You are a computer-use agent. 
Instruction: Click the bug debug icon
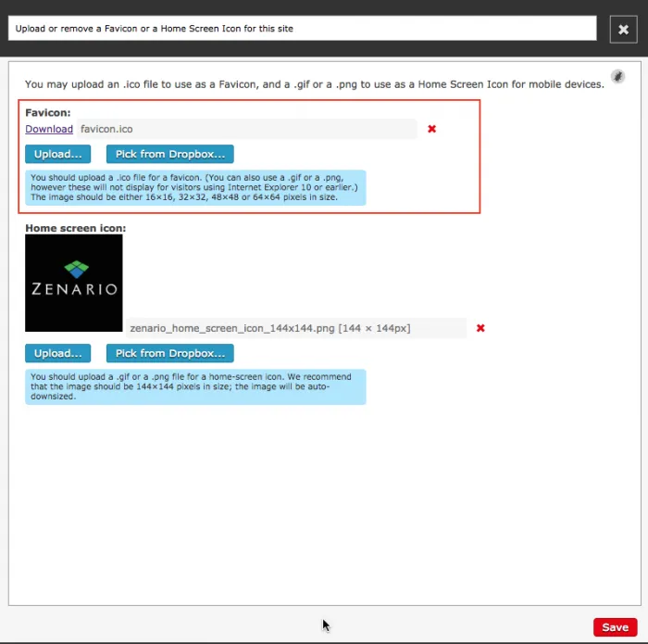coord(617,77)
